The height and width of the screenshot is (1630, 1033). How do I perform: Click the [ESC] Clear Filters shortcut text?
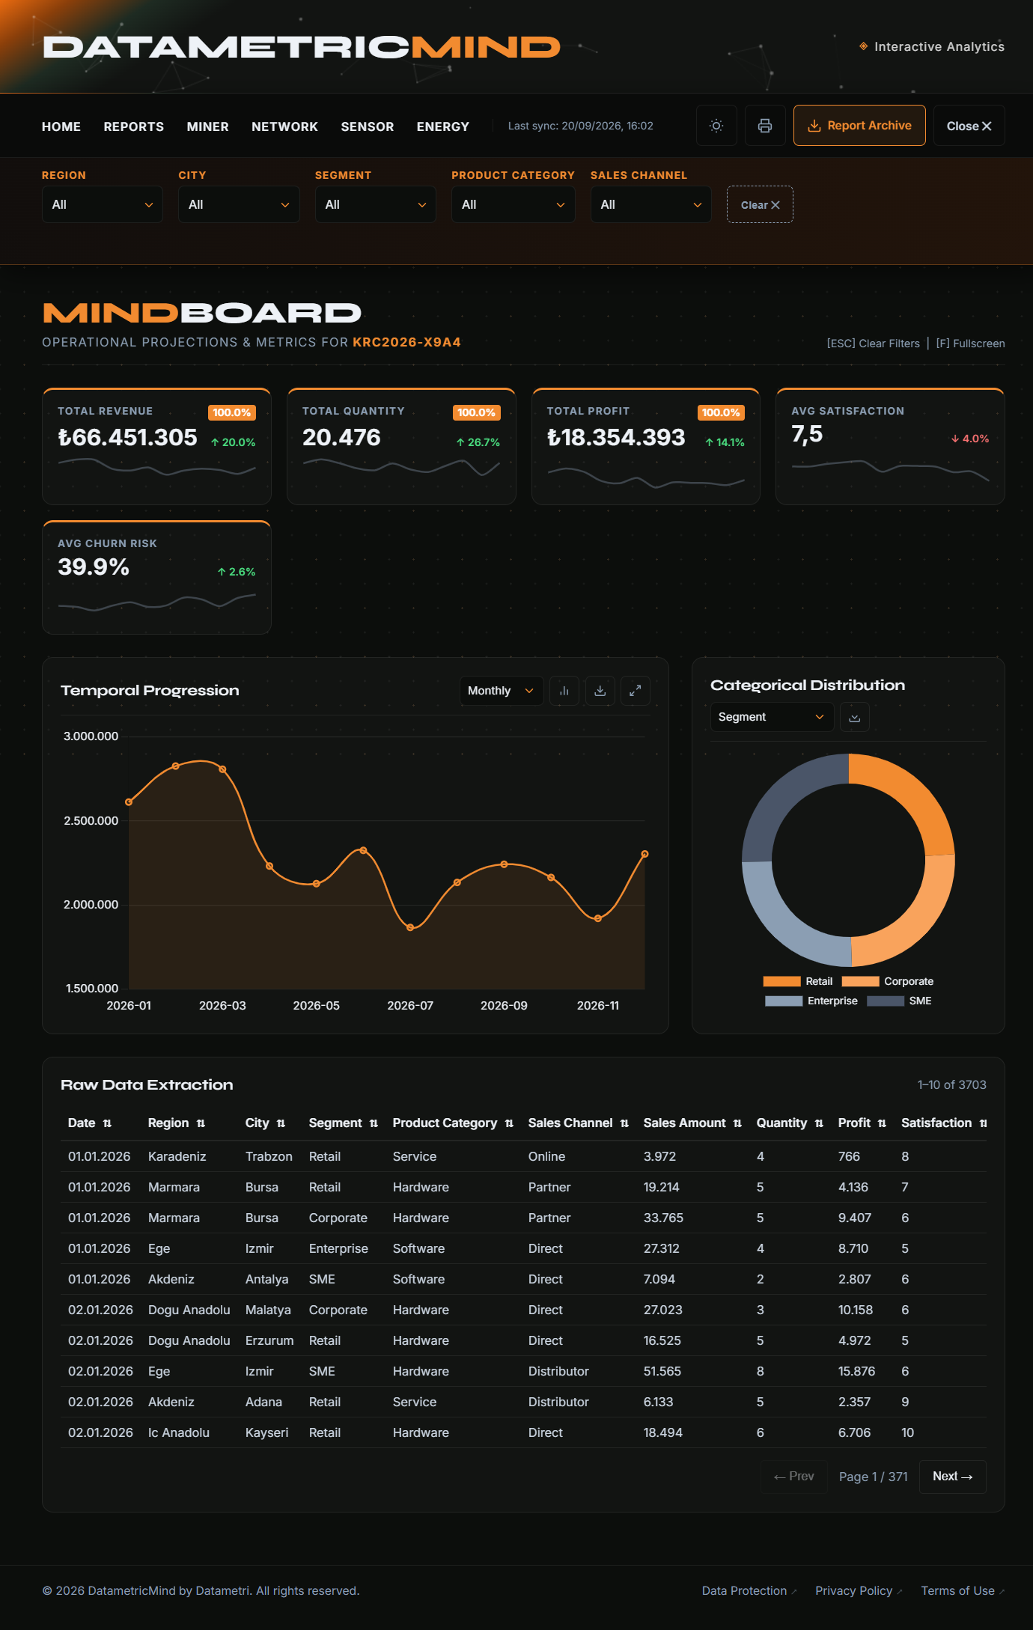coord(873,344)
